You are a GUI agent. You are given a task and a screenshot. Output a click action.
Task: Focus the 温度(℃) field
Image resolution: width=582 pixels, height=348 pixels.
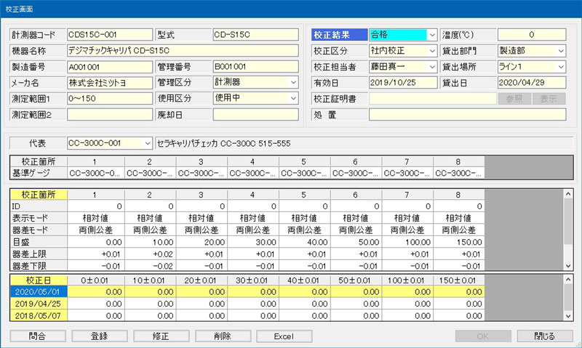click(x=532, y=35)
